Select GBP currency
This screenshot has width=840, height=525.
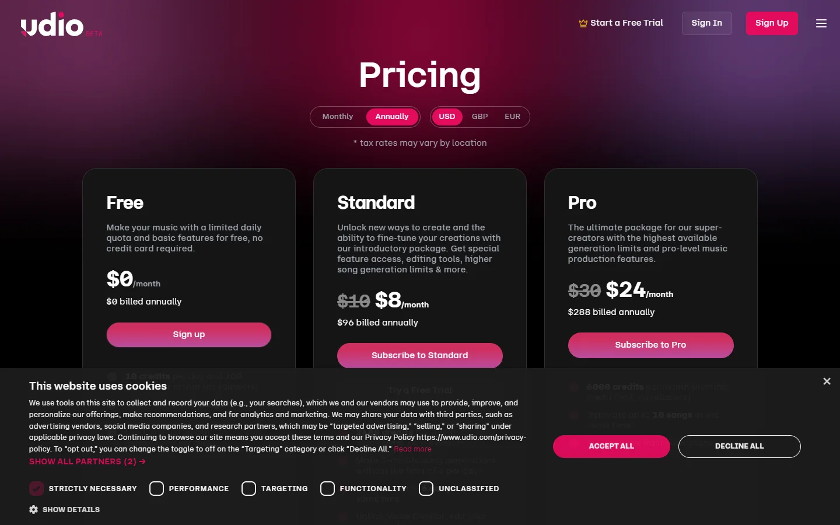[x=480, y=117]
